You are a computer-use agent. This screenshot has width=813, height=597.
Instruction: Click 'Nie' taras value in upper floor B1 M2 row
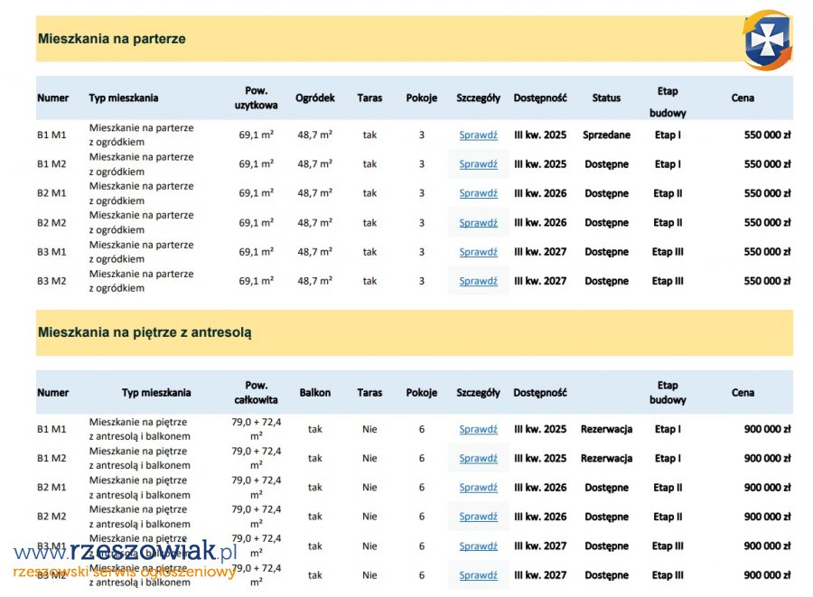(x=369, y=458)
